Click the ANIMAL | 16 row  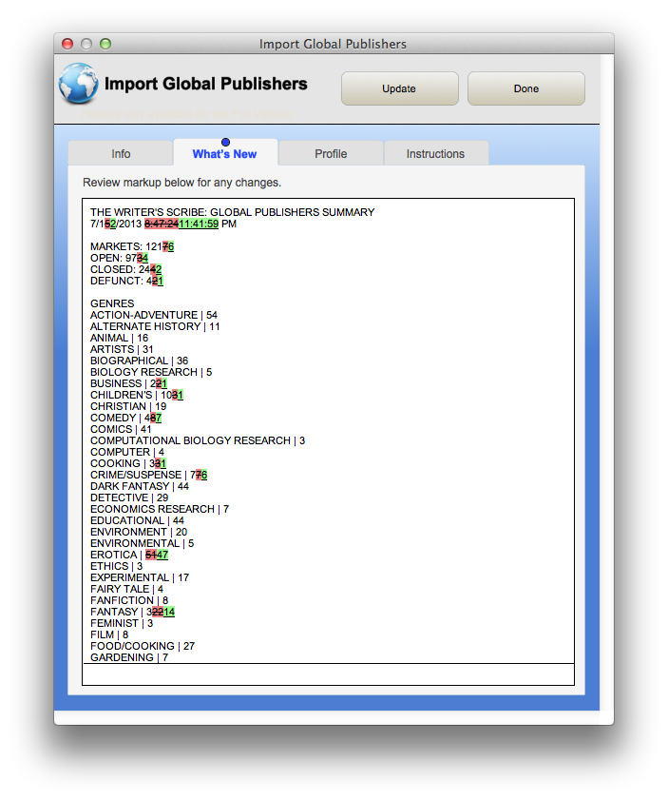[119, 338]
